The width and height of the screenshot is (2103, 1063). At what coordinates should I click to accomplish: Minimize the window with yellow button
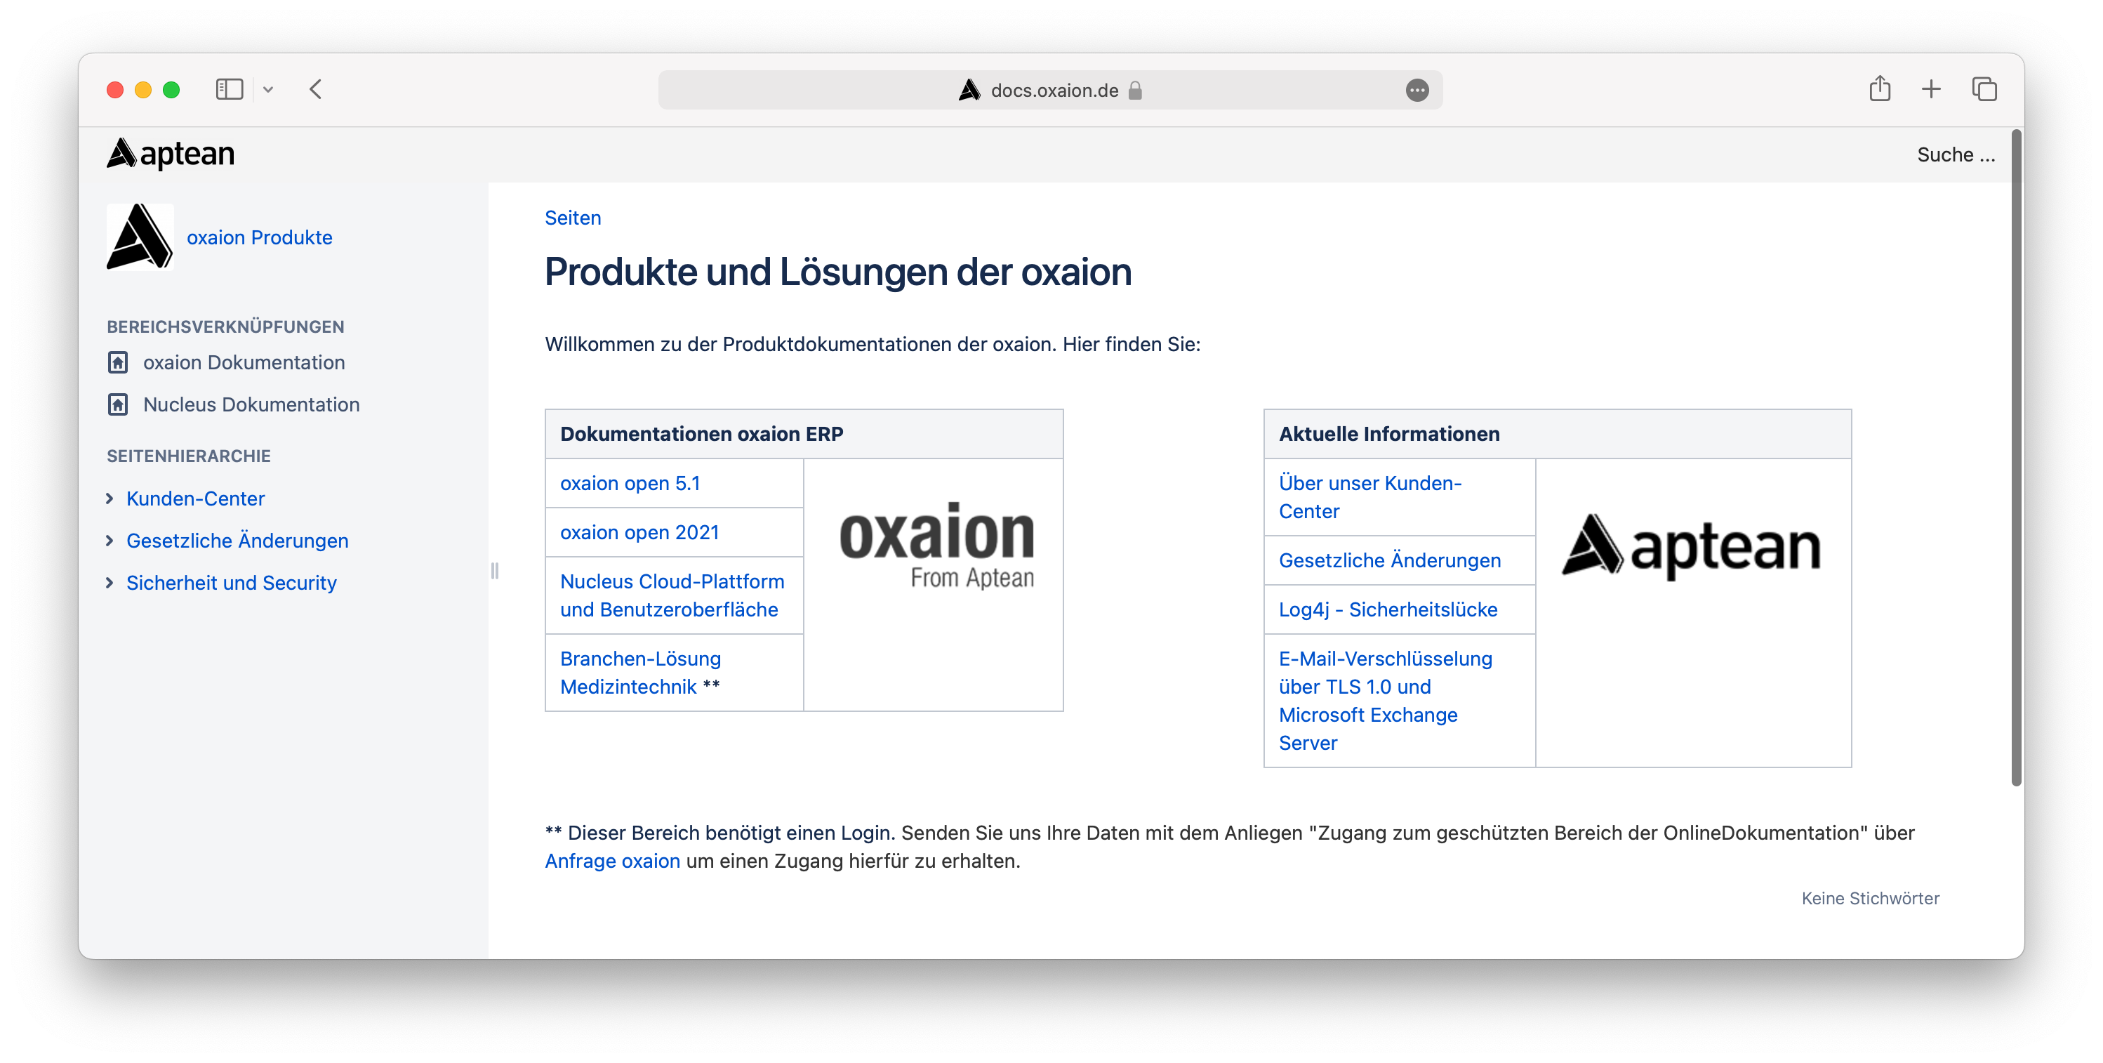143,90
